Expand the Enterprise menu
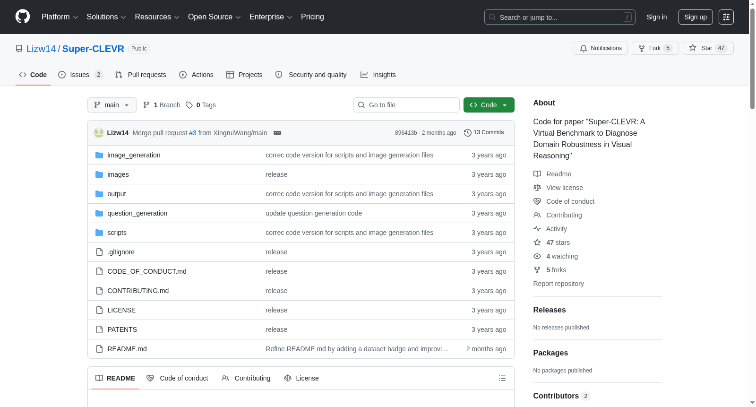This screenshot has height=407, width=756. point(271,17)
